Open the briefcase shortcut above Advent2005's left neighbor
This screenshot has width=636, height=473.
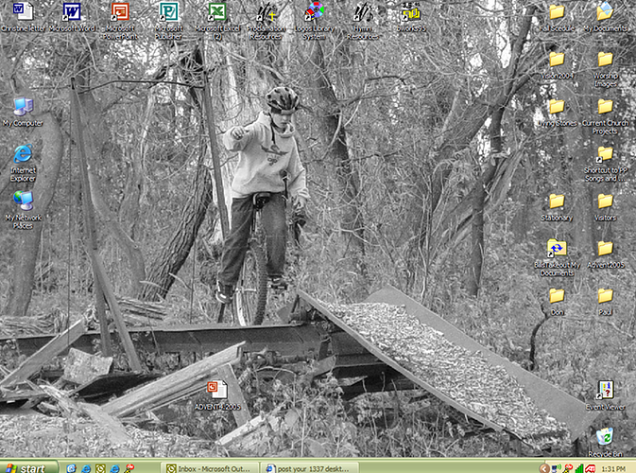[x=557, y=257]
